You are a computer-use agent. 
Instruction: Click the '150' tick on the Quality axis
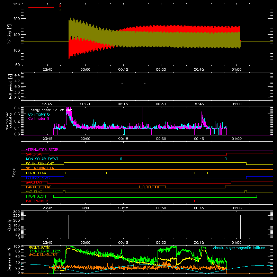tap(17, 225)
